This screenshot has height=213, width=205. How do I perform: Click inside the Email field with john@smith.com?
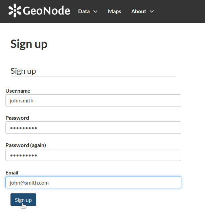[x=93, y=182]
